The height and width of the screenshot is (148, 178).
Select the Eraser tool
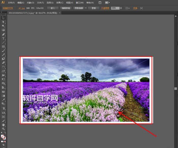click(x=3, y=63)
